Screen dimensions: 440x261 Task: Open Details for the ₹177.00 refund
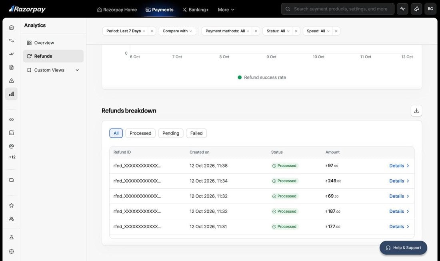(399, 227)
